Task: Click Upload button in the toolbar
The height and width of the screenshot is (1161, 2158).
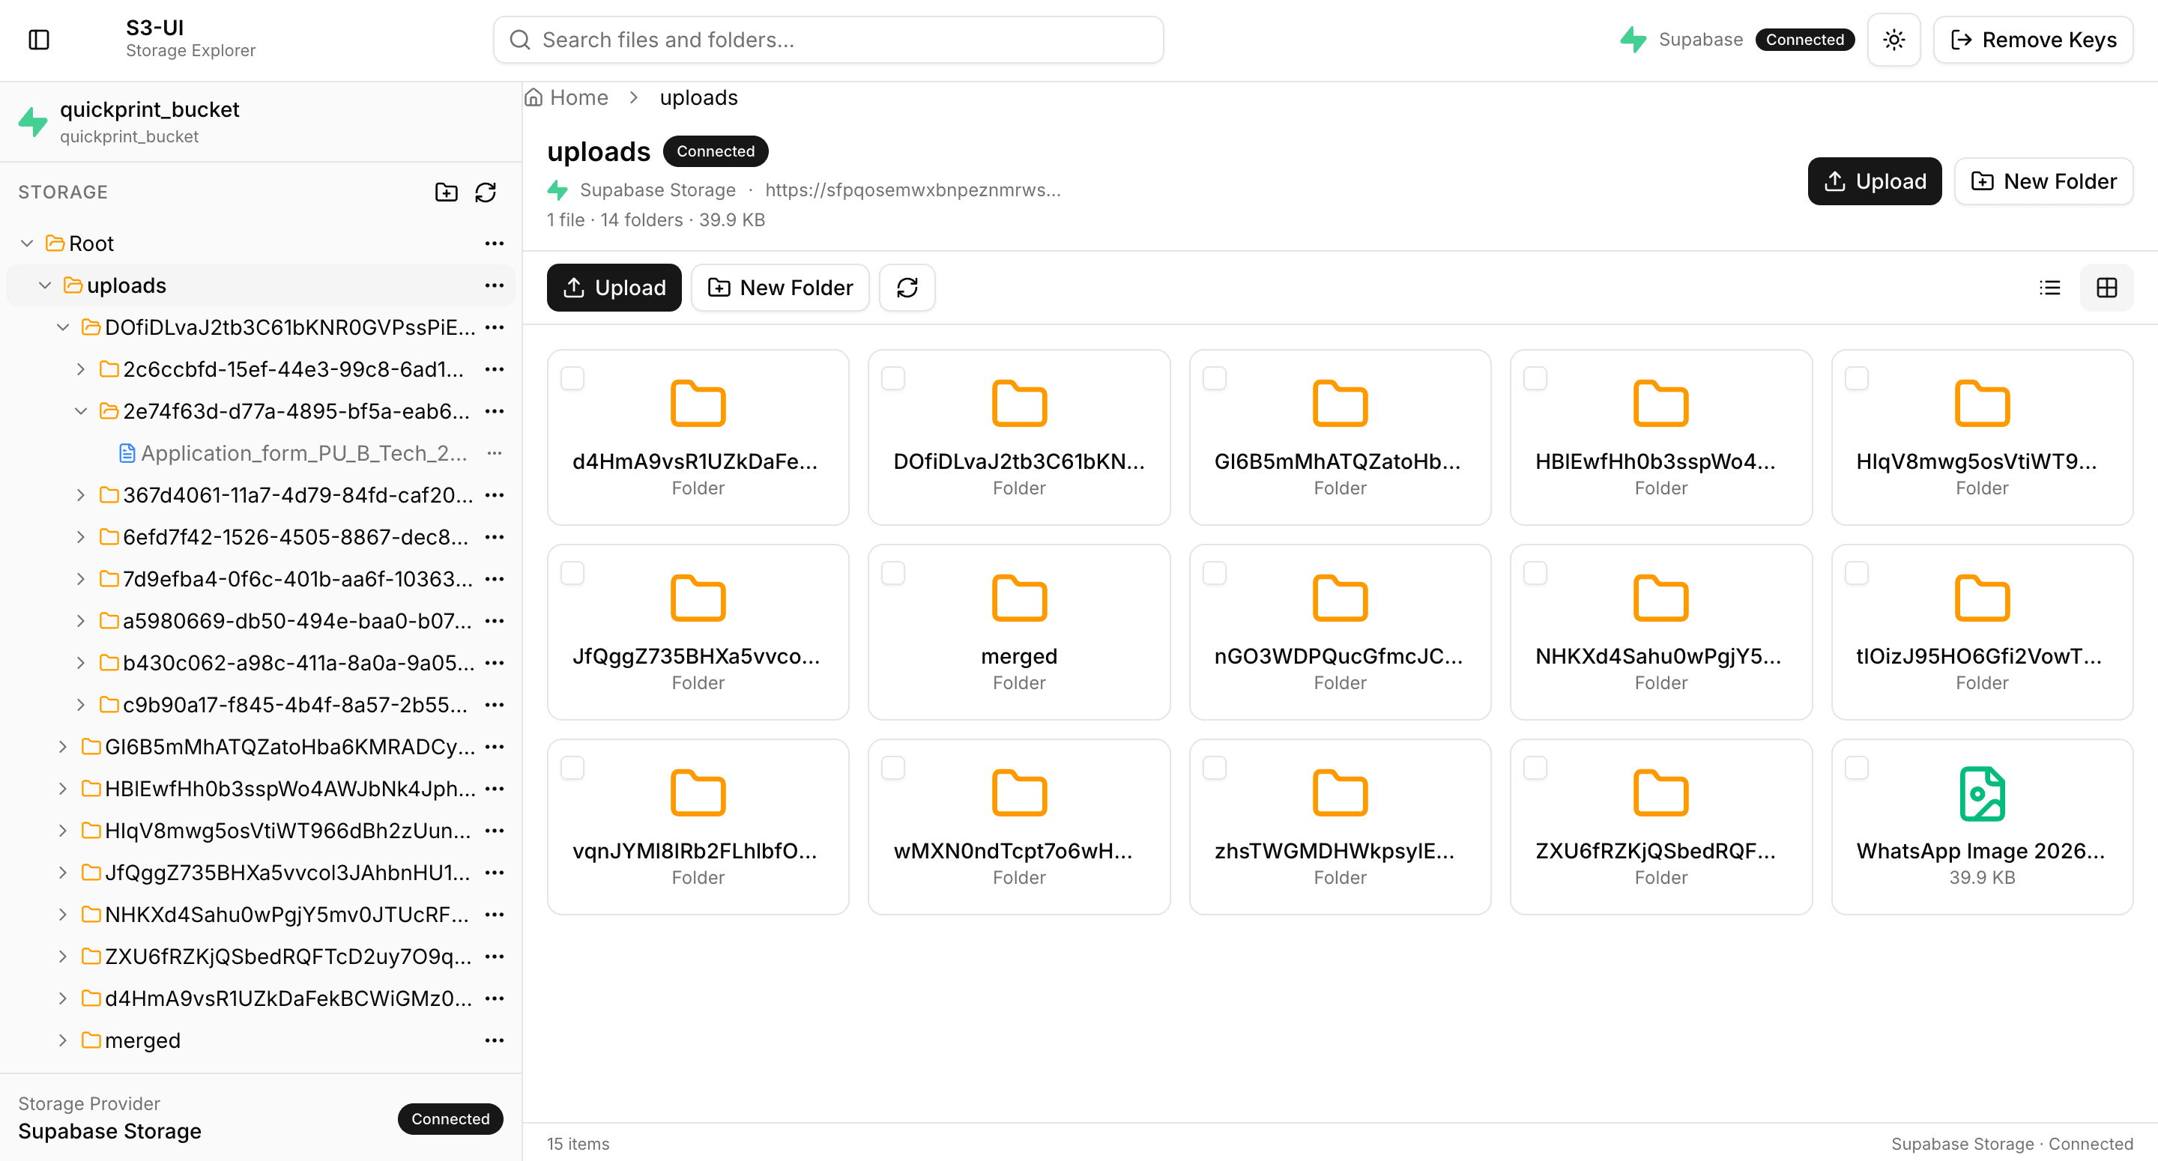Action: tap(614, 288)
